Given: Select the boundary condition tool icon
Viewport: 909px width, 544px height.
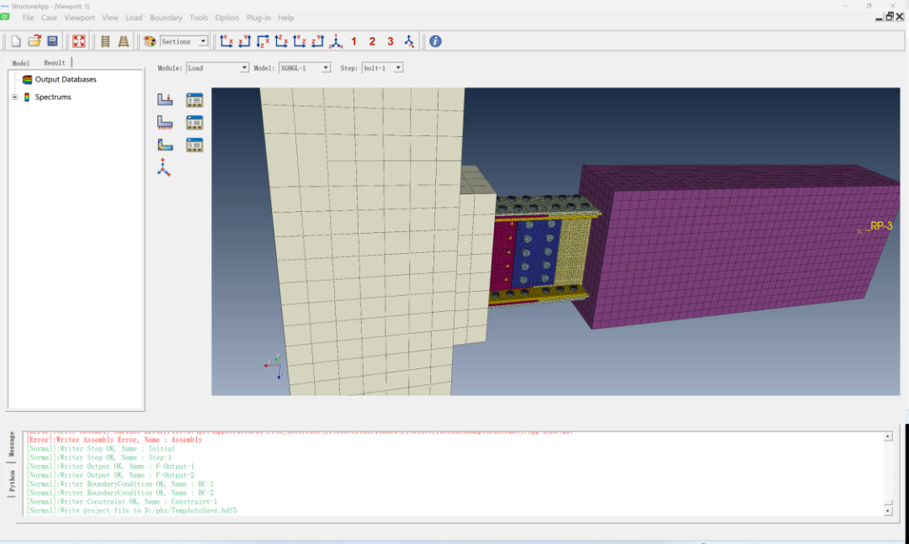Looking at the screenshot, I should 165,122.
